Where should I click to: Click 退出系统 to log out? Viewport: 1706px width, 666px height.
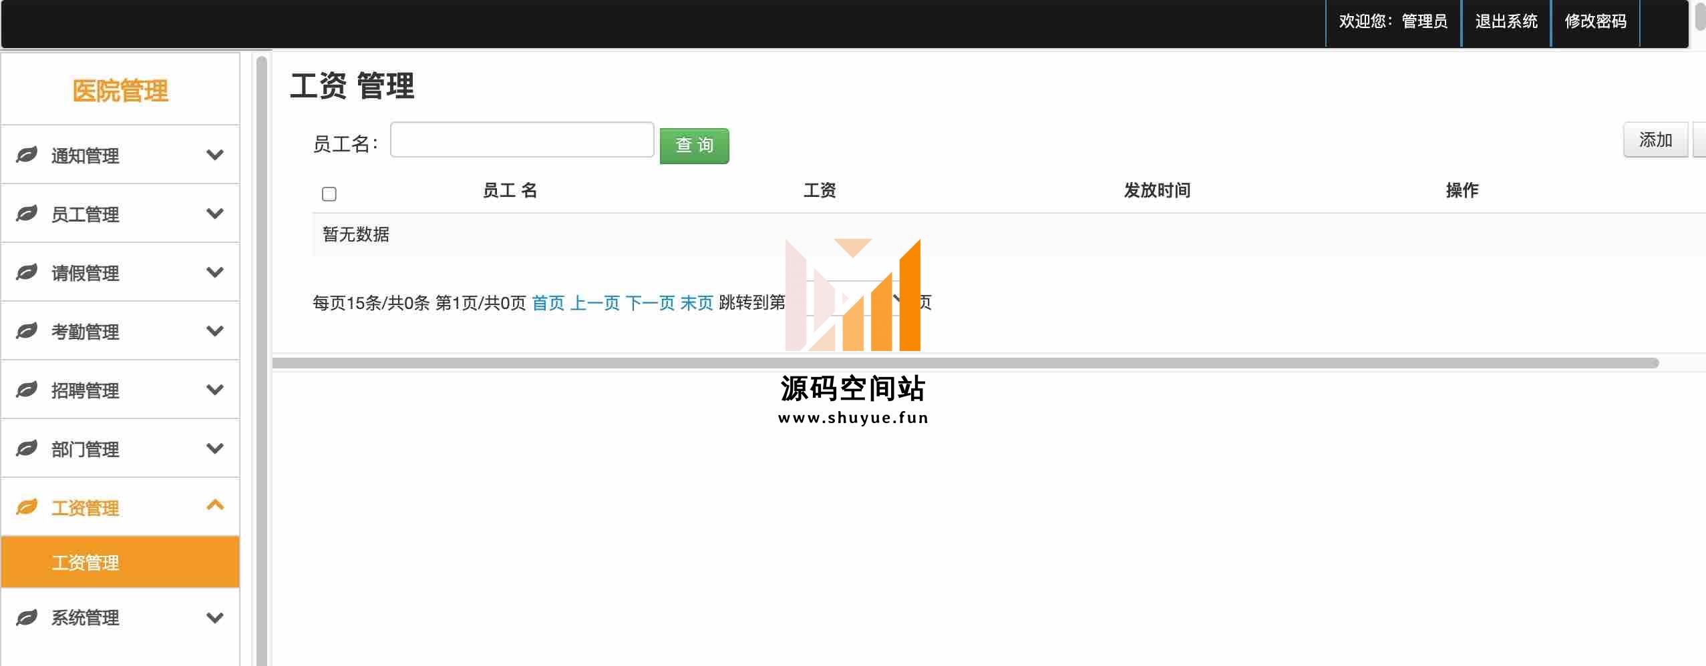coord(1506,21)
